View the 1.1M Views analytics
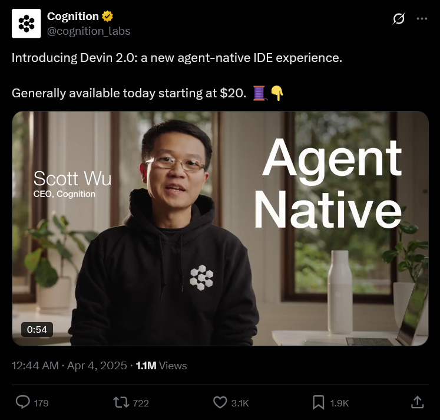Image resolution: width=440 pixels, height=420 pixels. click(x=161, y=366)
